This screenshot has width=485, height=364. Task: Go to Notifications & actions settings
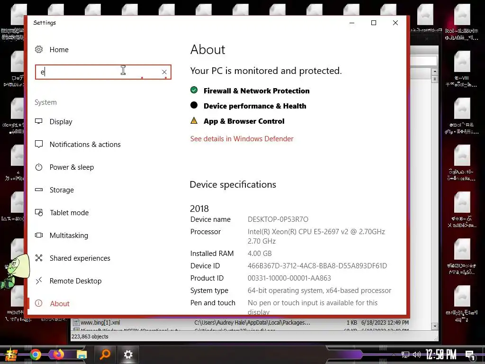coord(85,145)
